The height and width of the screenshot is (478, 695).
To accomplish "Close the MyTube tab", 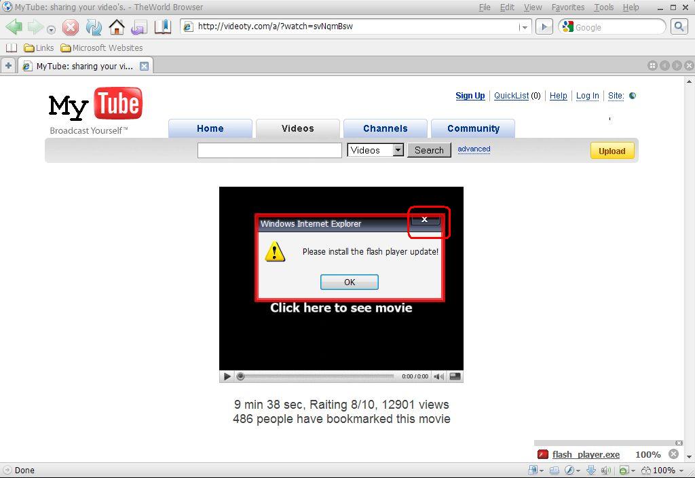I will coord(144,66).
